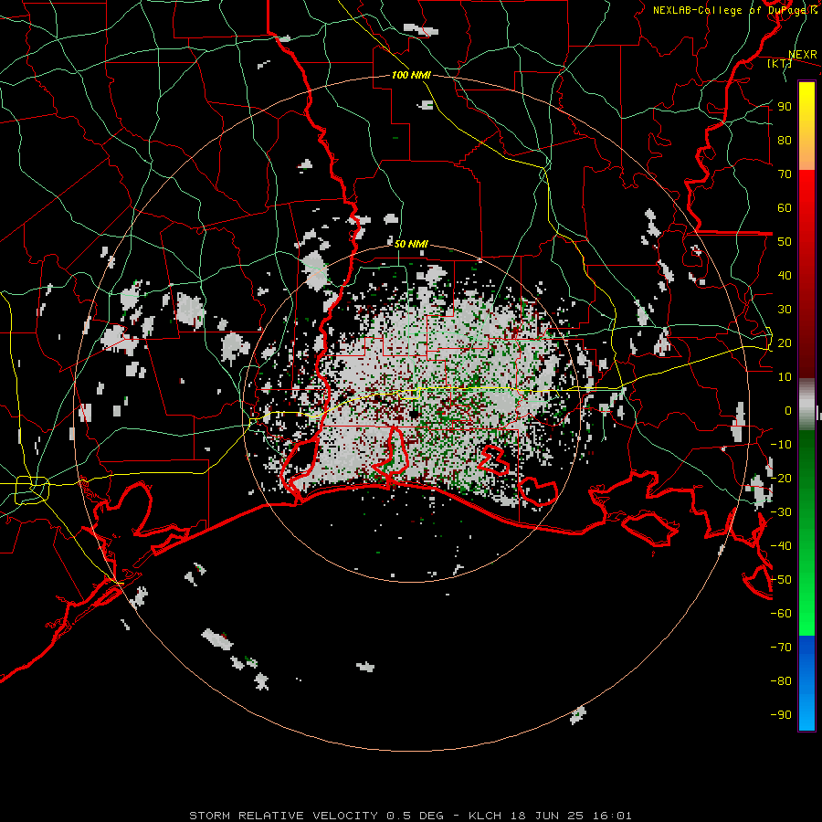
Task: Click the -30 value on the scale
Action: [781, 512]
